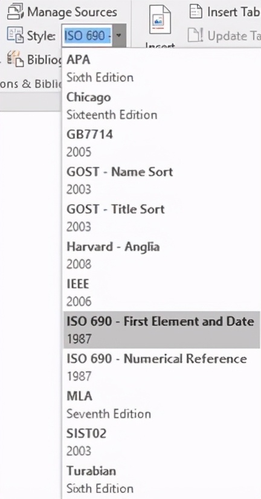The width and height of the screenshot is (261, 499).
Task: Click the Update Table icon
Action: pos(195,35)
